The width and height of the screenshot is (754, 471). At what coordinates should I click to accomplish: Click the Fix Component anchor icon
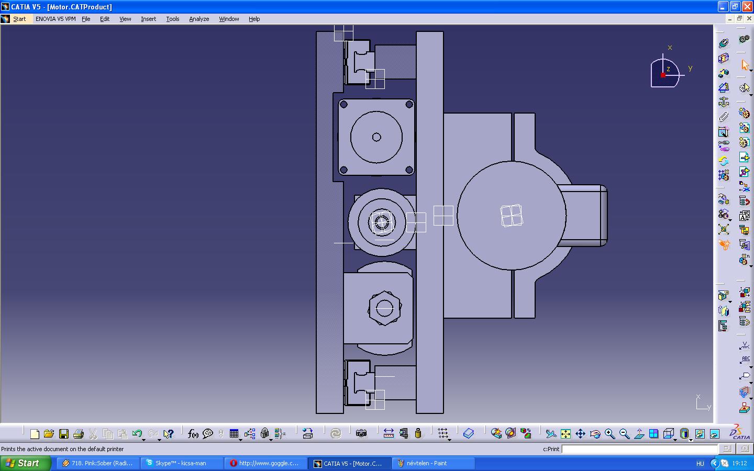724,102
